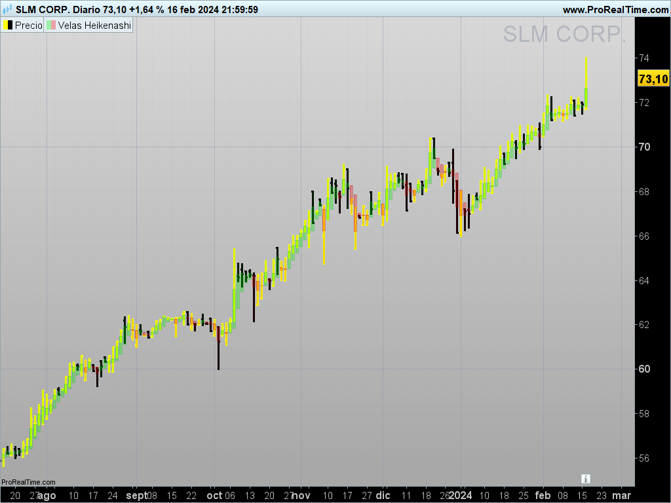The width and height of the screenshot is (671, 503).
Task: Click the 70 price axis label
Action: [x=644, y=147]
